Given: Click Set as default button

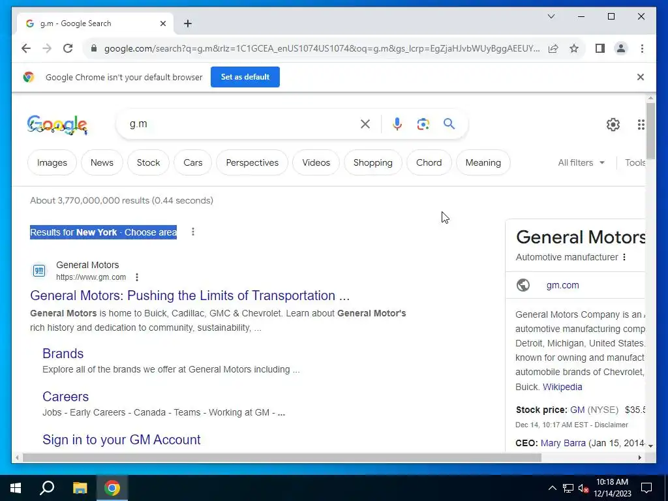Looking at the screenshot, I should pyautogui.click(x=245, y=77).
